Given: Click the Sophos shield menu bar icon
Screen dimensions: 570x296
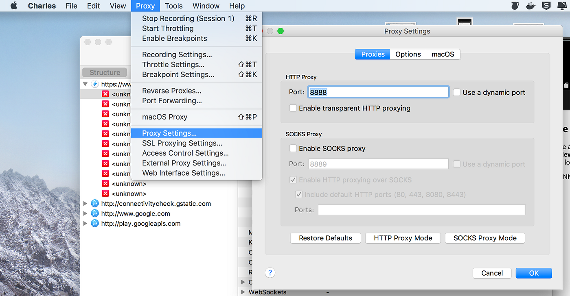Looking at the screenshot, I should [x=546, y=6].
